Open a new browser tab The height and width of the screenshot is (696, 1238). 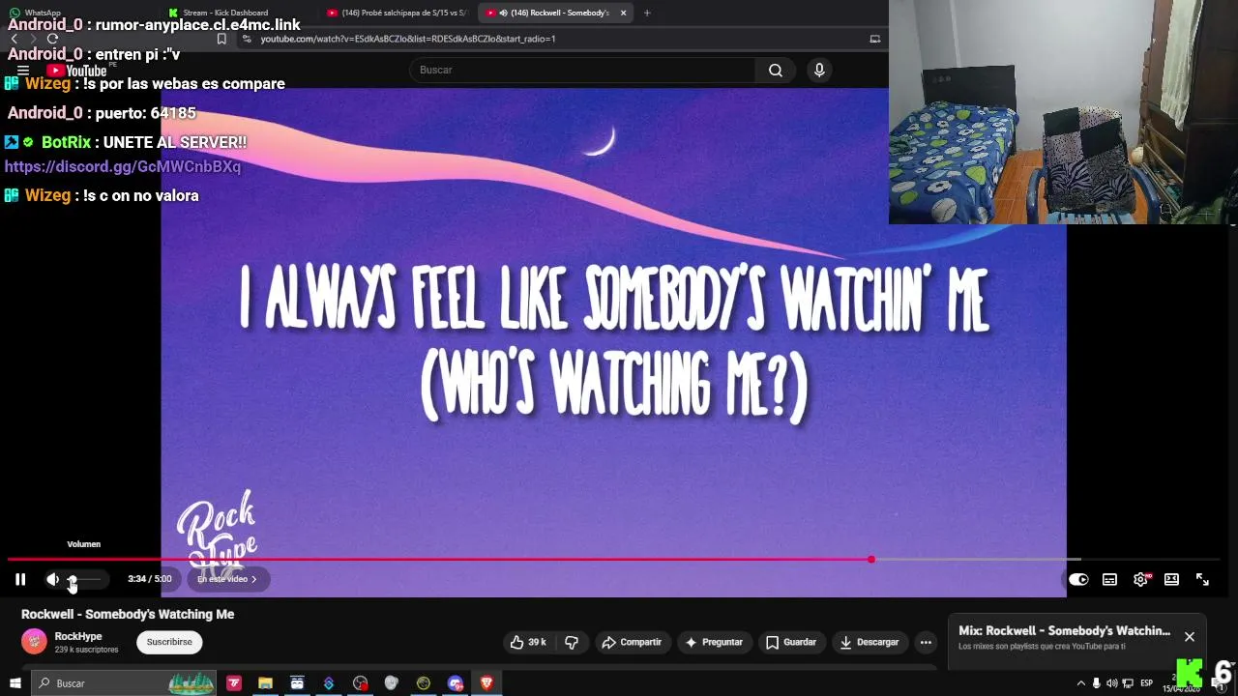[647, 13]
